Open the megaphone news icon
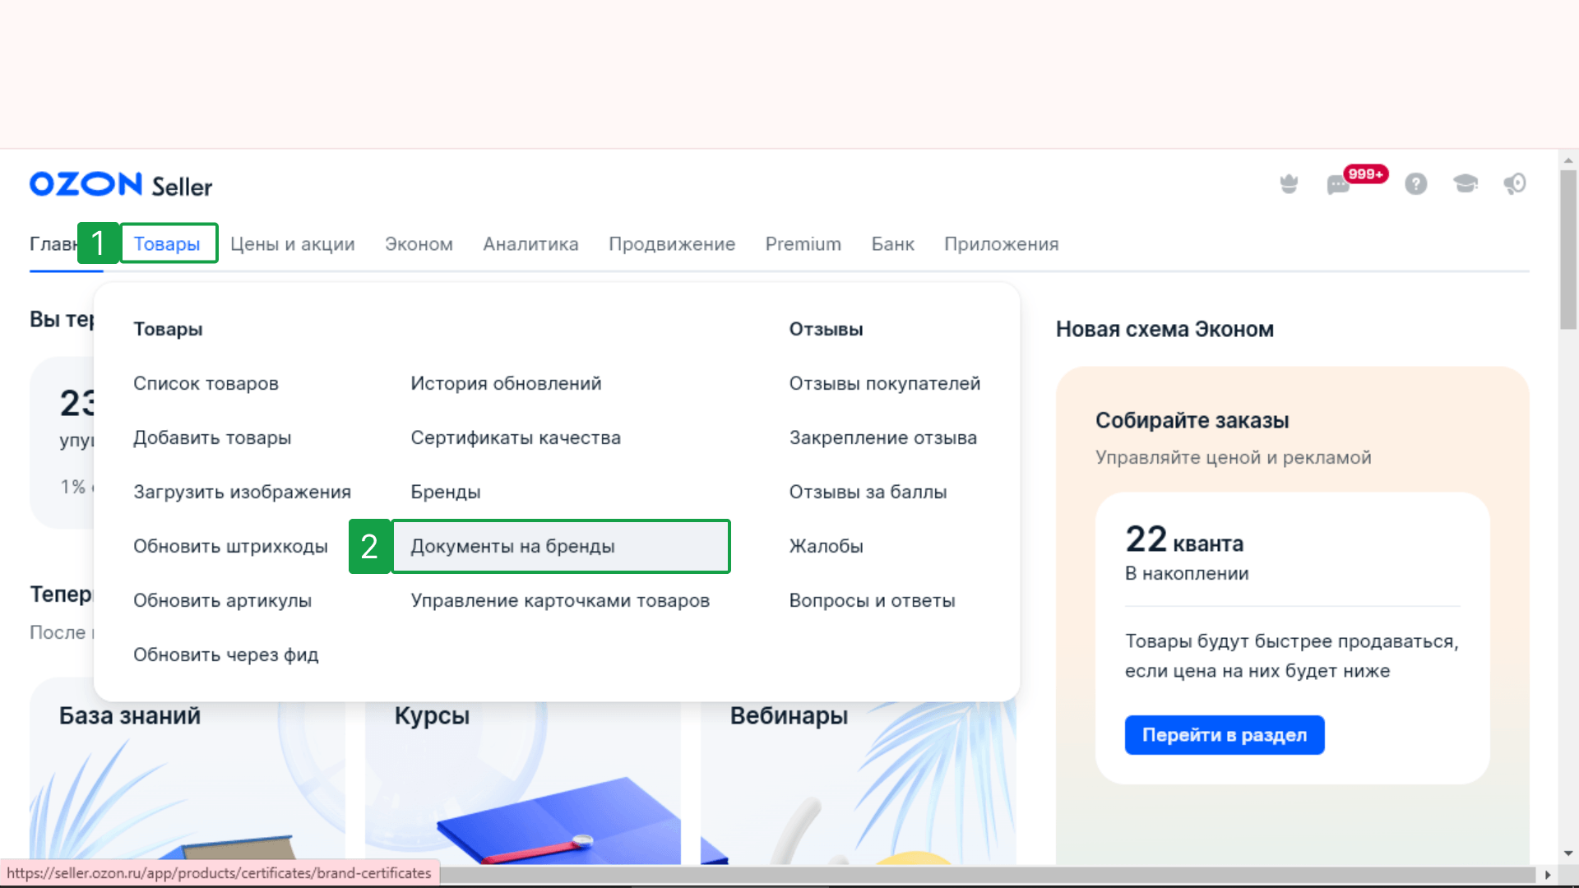 [1515, 183]
